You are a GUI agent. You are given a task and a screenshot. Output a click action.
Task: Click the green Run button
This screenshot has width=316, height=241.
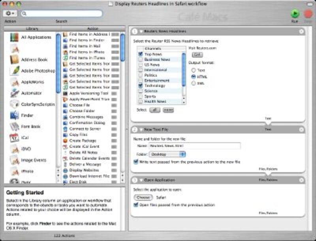pyautogui.click(x=295, y=14)
